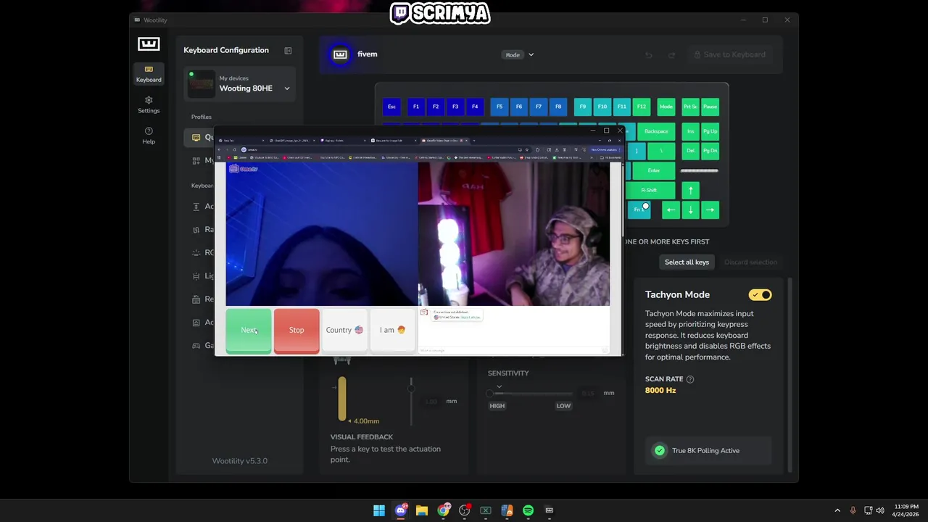This screenshot has width=928, height=522.
Task: Open the Keyboard section in sidebar
Action: 149,74
